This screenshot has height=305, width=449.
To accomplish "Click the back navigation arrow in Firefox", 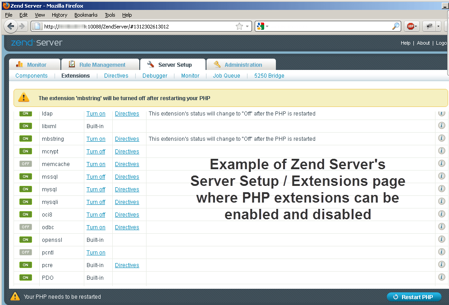I will pyautogui.click(x=11, y=26).
